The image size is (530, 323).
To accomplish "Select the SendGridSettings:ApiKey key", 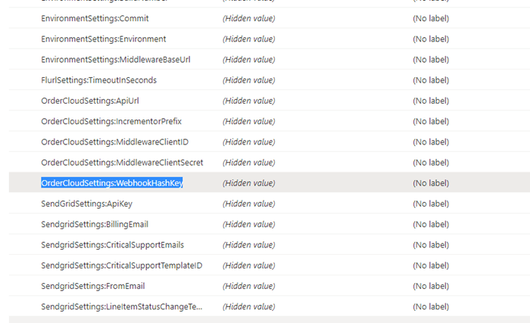I will coord(86,203).
